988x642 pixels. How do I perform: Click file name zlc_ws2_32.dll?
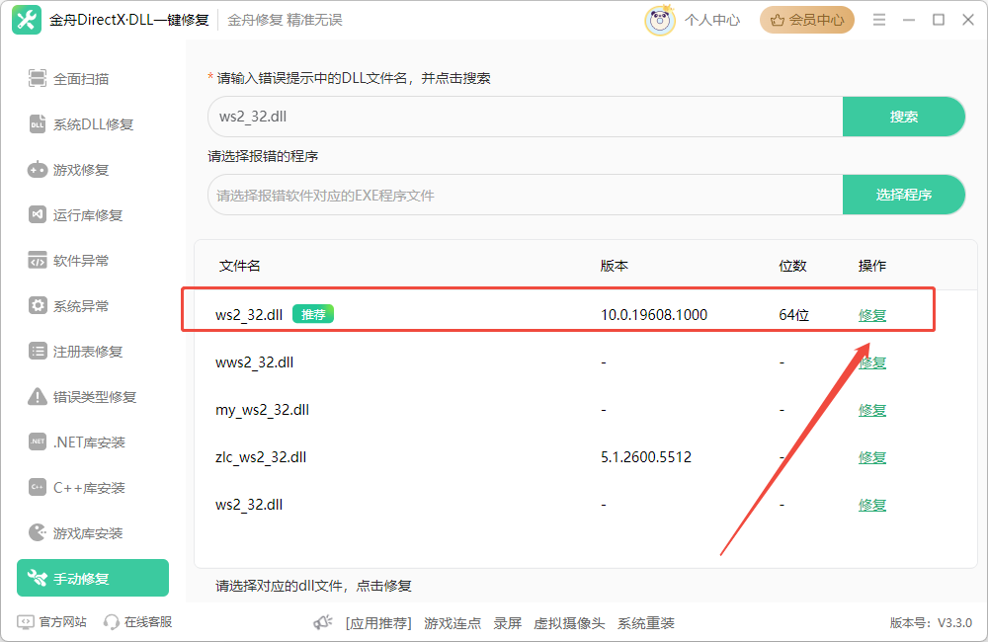point(261,457)
